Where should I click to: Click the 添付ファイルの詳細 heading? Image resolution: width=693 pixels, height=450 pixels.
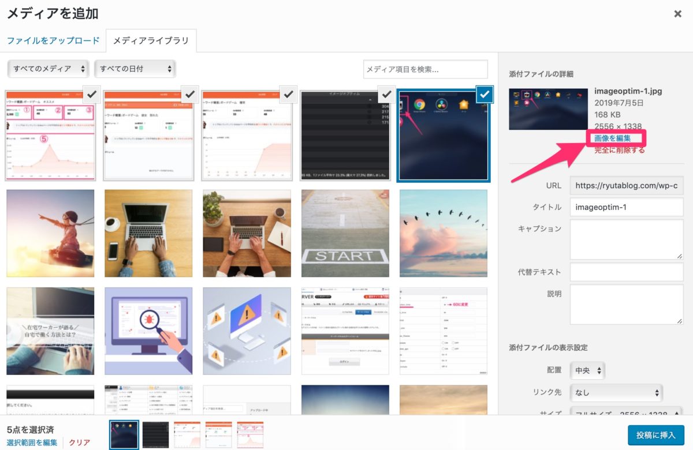541,74
